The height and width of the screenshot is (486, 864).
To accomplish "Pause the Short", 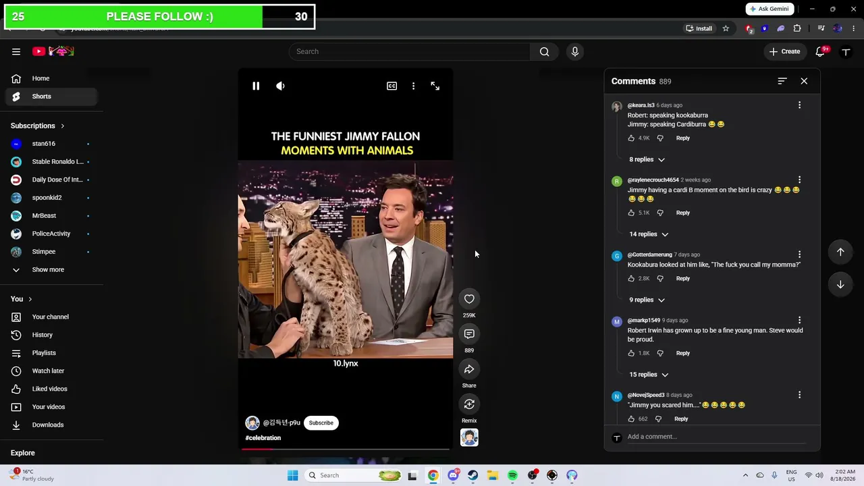I will pos(256,86).
